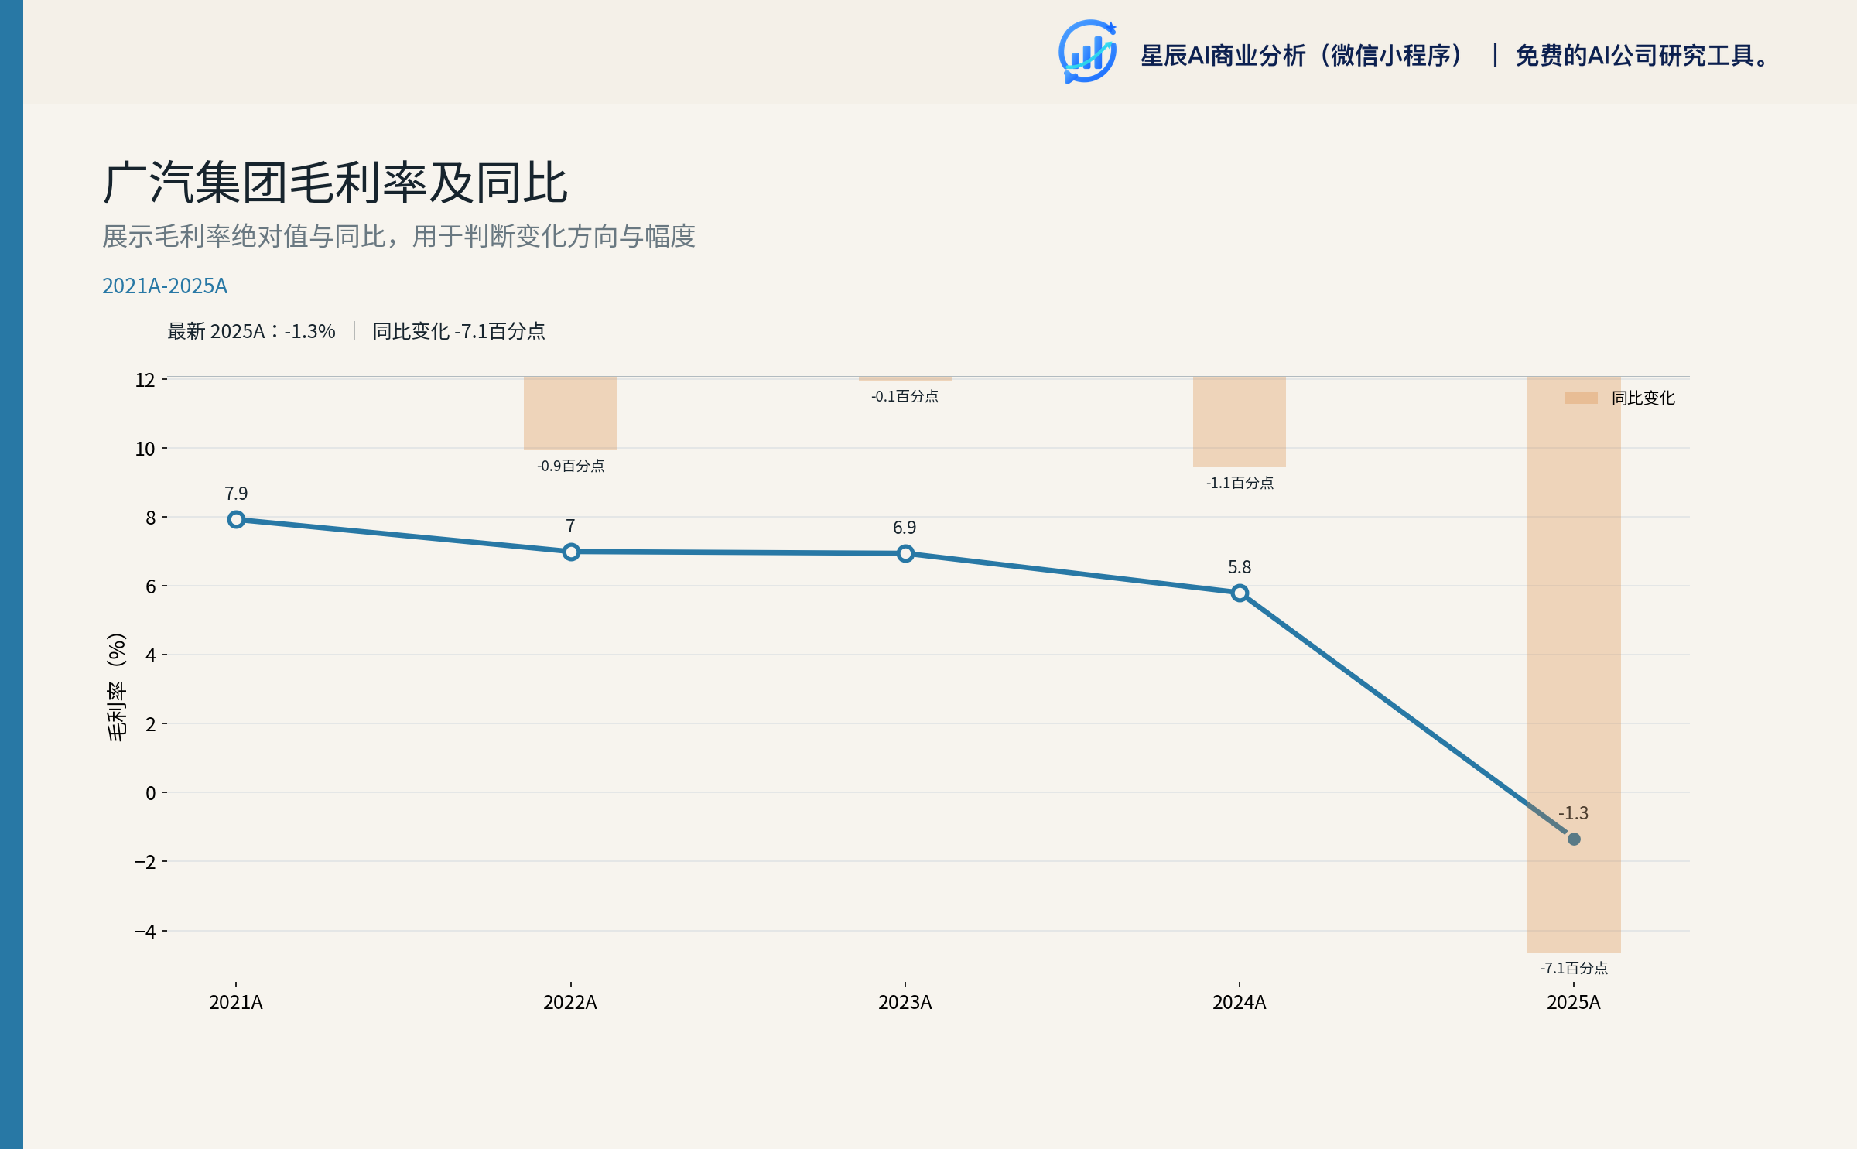Screen dimensions: 1857x1149
Task: Click the 2024A data point marker
Action: (1240, 593)
